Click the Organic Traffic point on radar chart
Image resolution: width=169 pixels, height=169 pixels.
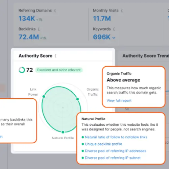(x=77, y=99)
